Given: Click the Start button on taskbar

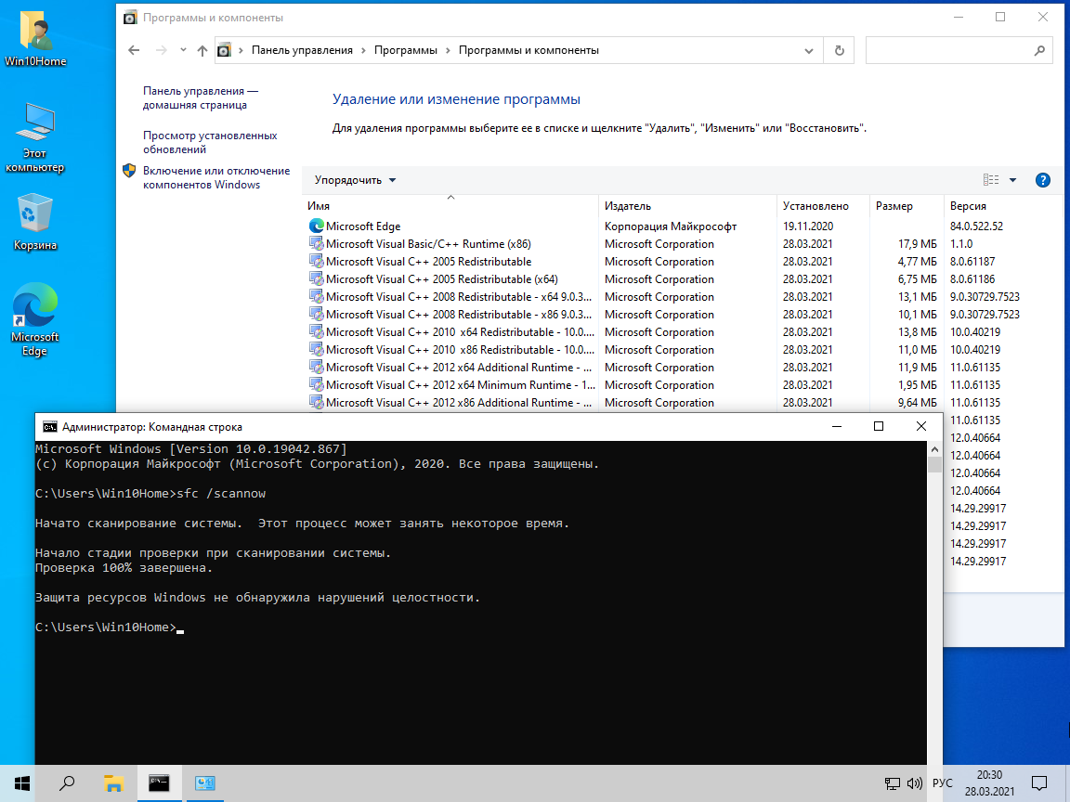Looking at the screenshot, I should (22, 783).
